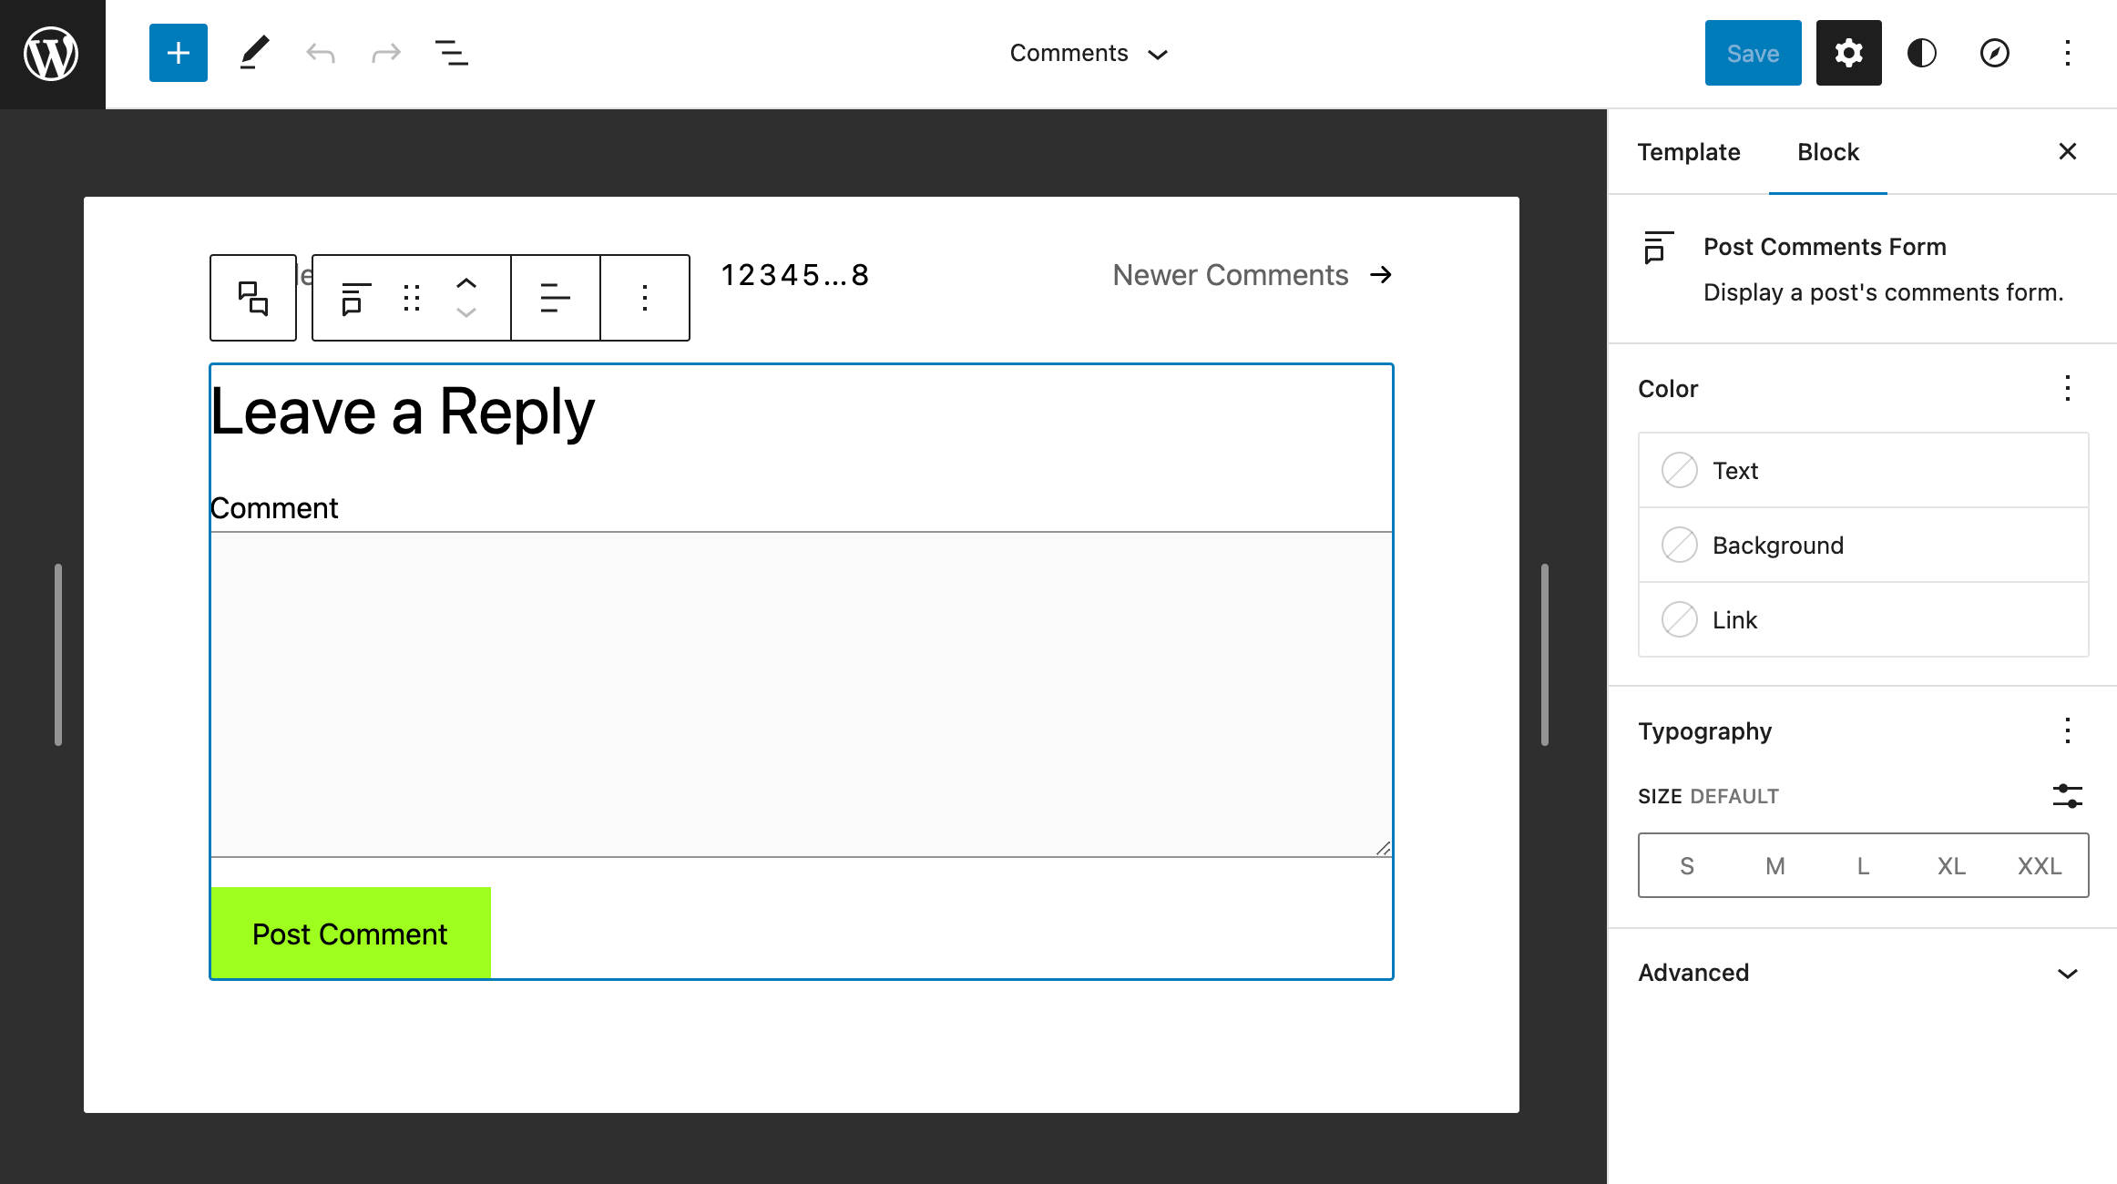The height and width of the screenshot is (1184, 2117).
Task: Open the List View icon
Action: [x=452, y=54]
